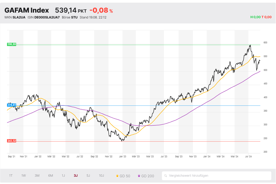276x184 pixels.
Task: Switch chart to 6M range
Action: [50, 176]
